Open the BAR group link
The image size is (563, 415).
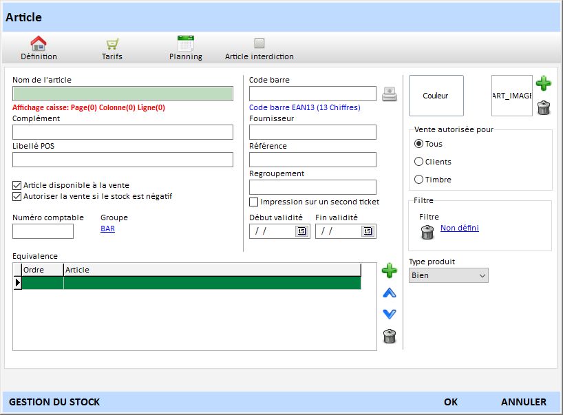(x=107, y=228)
